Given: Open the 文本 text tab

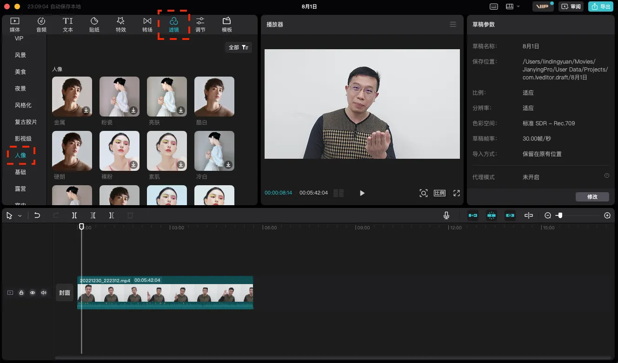Looking at the screenshot, I should point(68,25).
